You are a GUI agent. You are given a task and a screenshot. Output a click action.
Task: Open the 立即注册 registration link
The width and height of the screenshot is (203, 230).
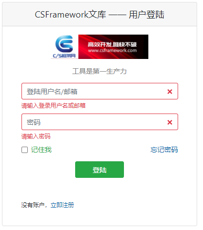(x=62, y=205)
